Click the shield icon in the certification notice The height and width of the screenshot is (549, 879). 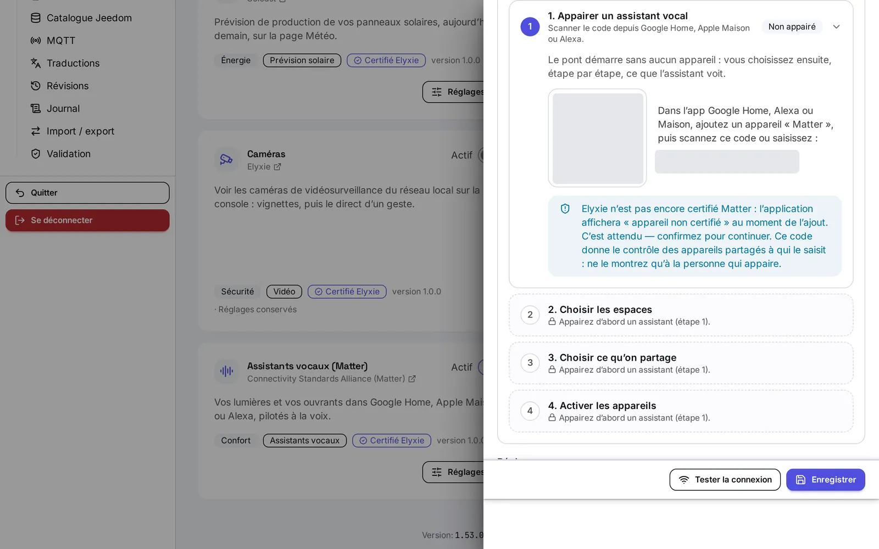tap(565, 209)
